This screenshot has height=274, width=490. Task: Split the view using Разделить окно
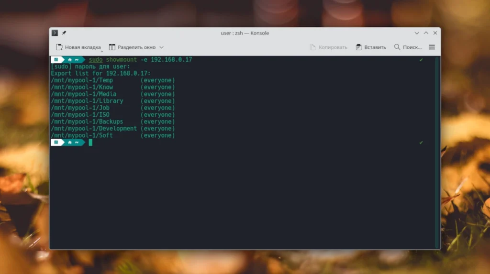point(132,47)
